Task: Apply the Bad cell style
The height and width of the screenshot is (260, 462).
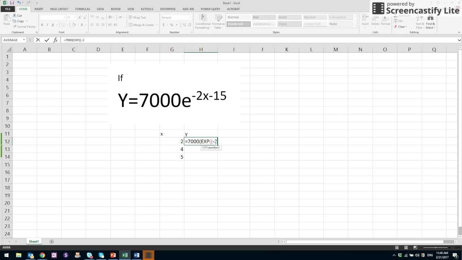Action: point(264,17)
